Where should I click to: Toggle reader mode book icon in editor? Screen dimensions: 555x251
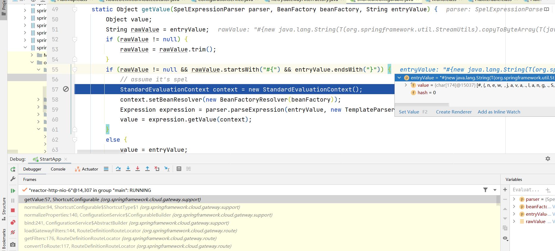tap(546, 10)
